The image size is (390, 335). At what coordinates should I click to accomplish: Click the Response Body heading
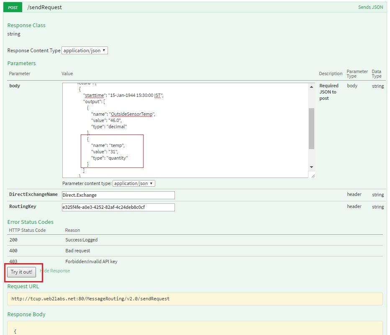tap(26, 315)
